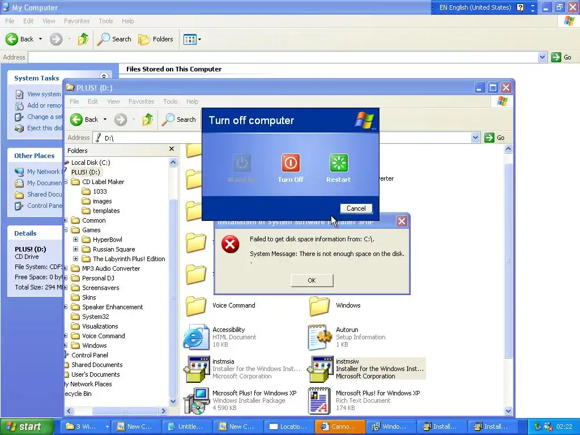Click Folders button in My Computer toolbar
580x435 pixels.
(x=155, y=39)
